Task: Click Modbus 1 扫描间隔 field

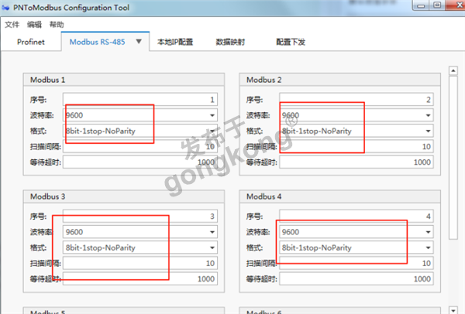Action: click(140, 146)
